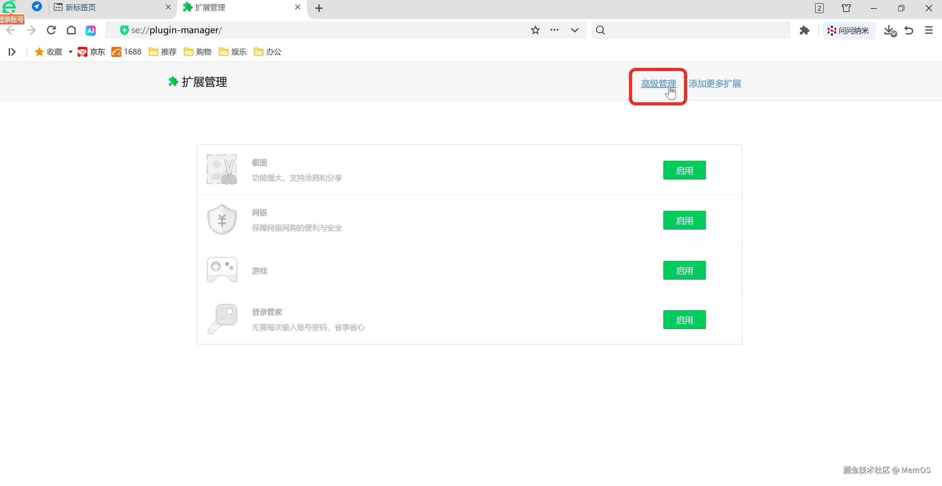Viewport: 942px width, 486px height.
Task: Open a new tab with plus button
Action: pos(319,8)
